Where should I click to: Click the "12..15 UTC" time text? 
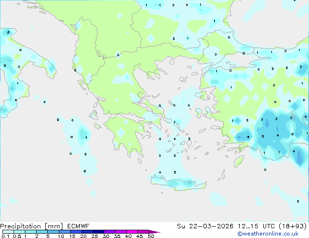tap(256, 226)
